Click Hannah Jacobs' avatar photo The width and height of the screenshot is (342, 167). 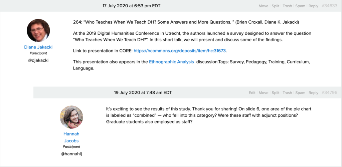[x=71, y=117]
